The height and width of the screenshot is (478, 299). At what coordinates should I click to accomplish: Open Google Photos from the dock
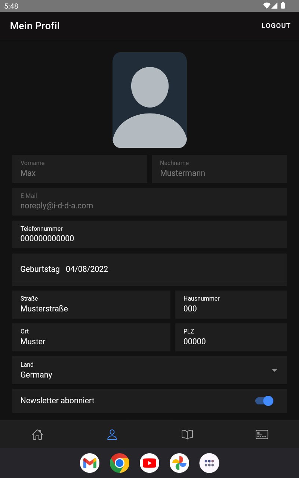(179, 463)
